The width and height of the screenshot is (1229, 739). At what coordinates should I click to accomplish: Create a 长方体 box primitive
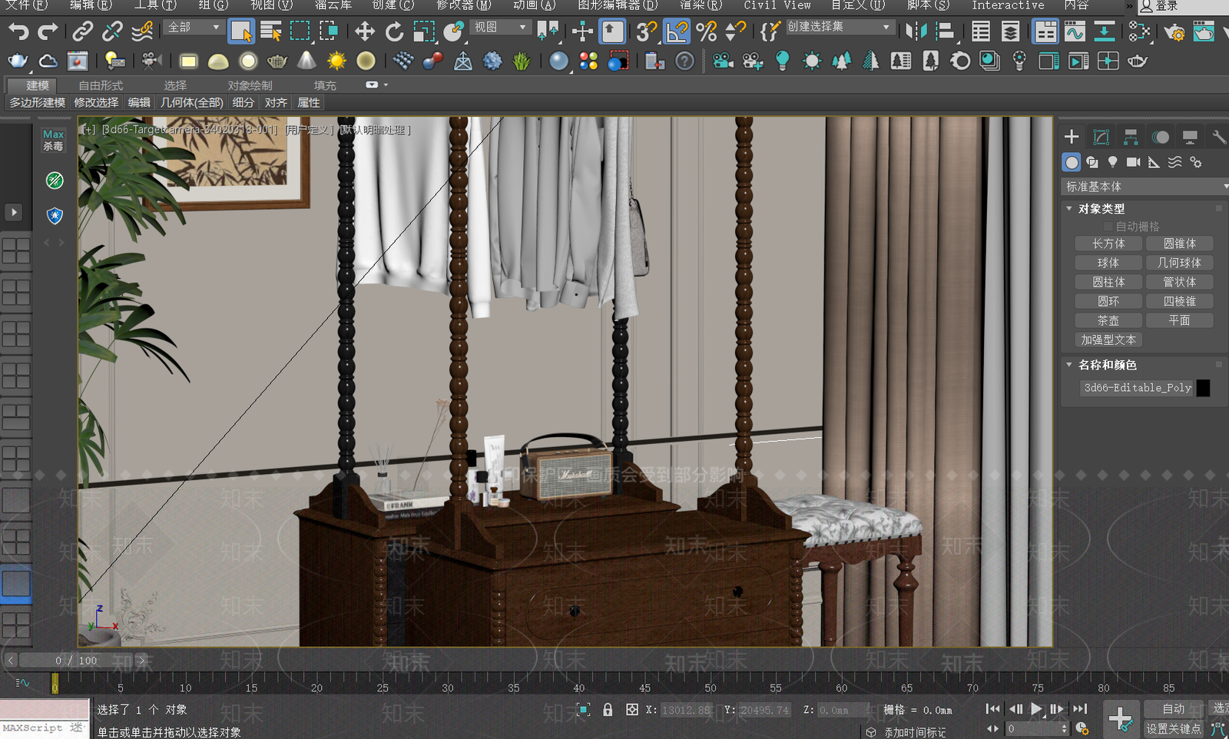point(1108,244)
